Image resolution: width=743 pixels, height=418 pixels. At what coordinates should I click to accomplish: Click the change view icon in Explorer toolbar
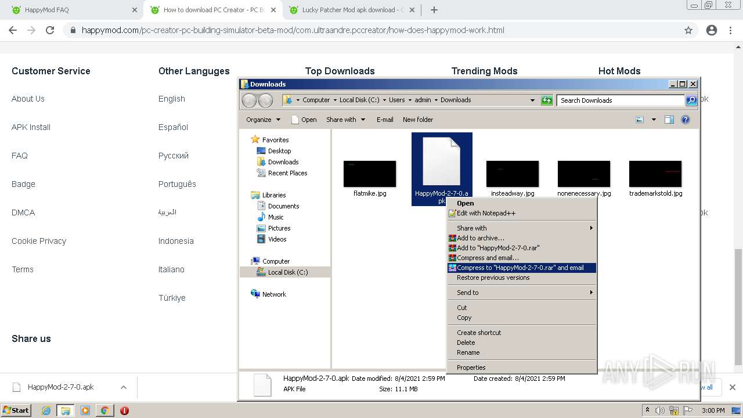[x=640, y=120]
